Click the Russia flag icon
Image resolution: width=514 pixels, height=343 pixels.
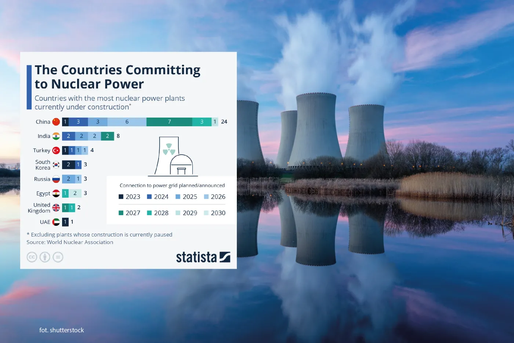tap(56, 179)
